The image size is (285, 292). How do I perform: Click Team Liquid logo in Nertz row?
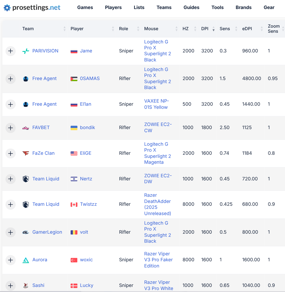(26, 179)
